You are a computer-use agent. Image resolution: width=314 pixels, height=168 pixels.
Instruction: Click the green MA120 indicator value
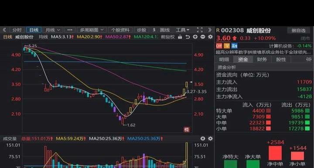[146, 37]
